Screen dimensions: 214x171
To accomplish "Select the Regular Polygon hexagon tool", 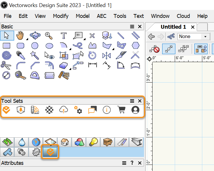I will click(x=136, y=45).
